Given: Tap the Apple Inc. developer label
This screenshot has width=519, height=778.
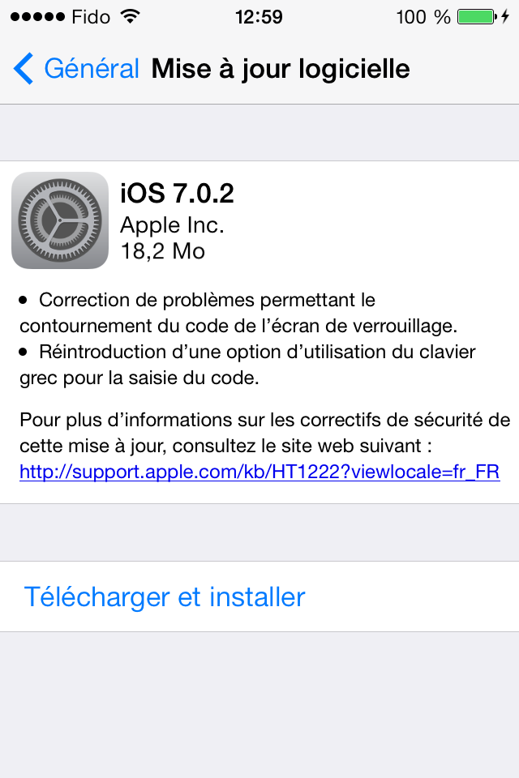Looking at the screenshot, I should [x=173, y=225].
